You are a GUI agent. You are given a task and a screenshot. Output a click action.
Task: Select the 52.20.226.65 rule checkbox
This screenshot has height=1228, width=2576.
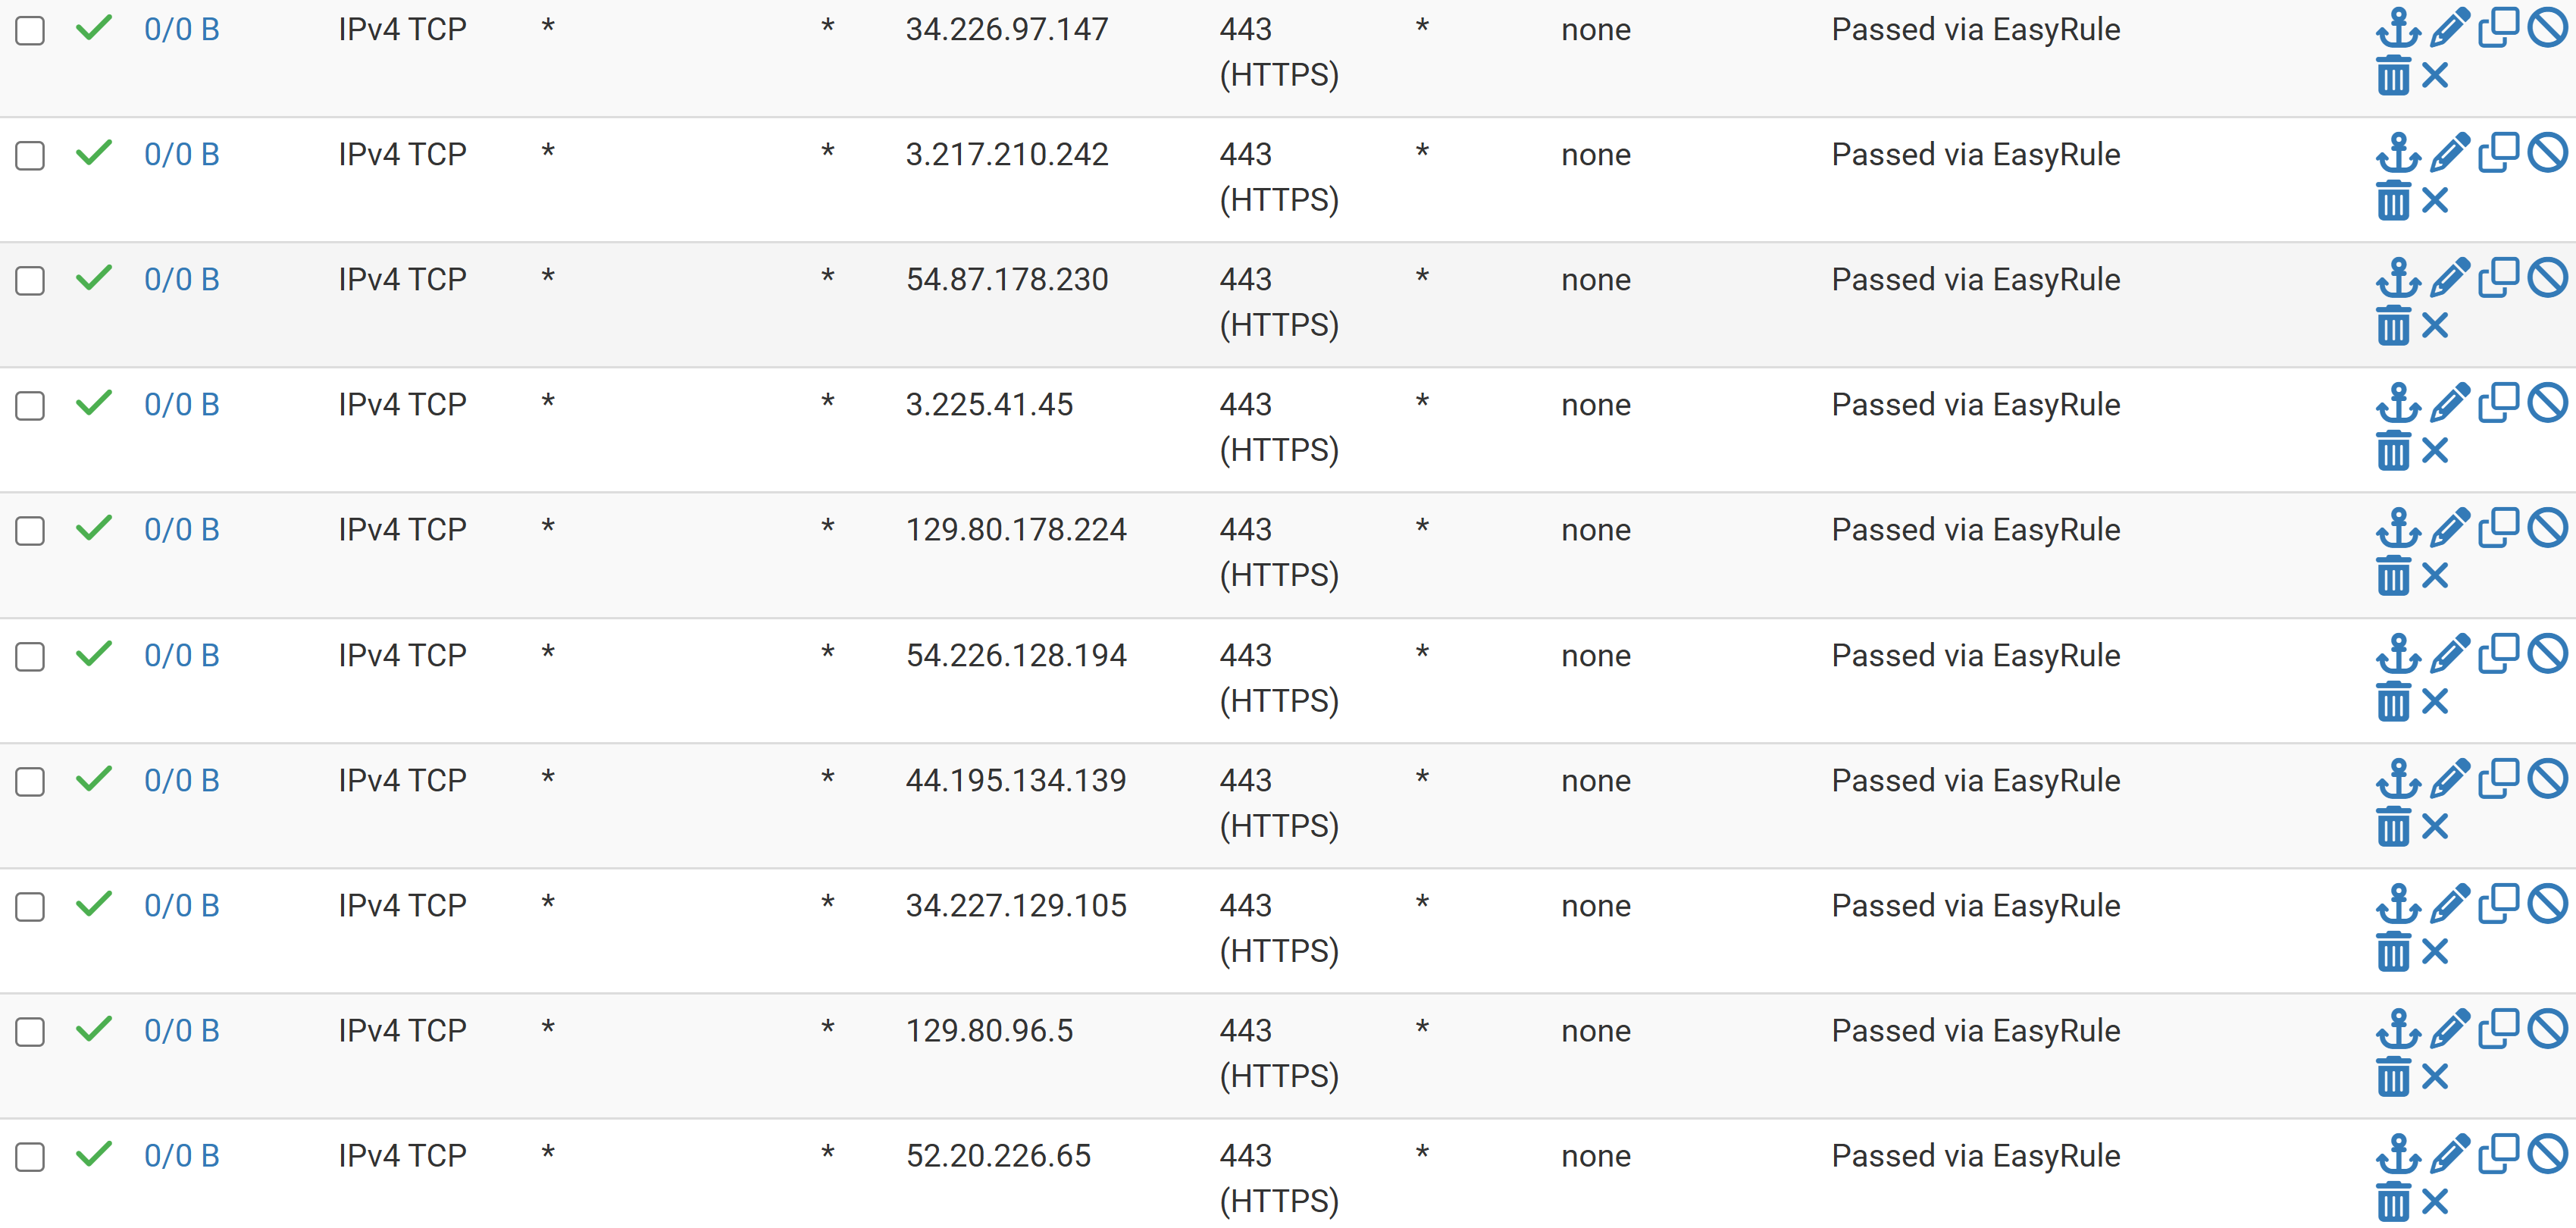30,1156
